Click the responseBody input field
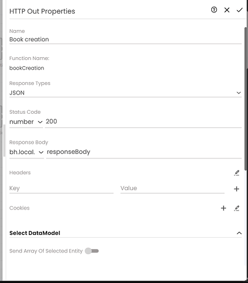 point(144,152)
